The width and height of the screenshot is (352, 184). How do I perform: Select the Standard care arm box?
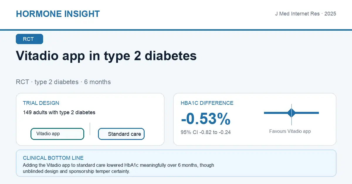(121, 134)
